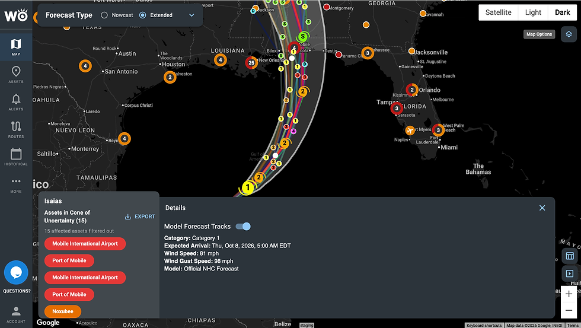581x328 pixels.
Task: Click the red marker near Montgomery
Action: pyautogui.click(x=327, y=7)
